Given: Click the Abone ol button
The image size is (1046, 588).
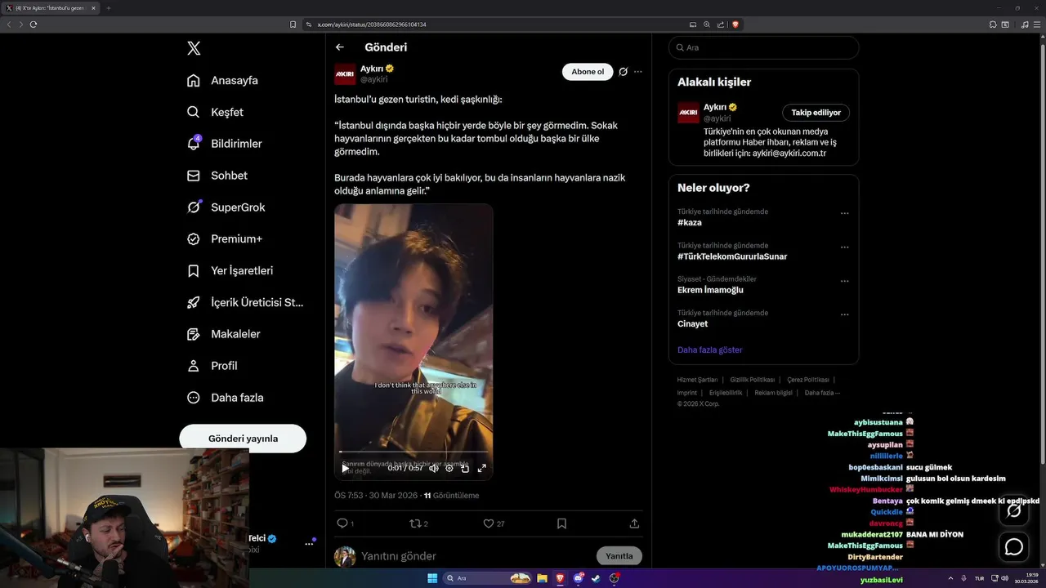Looking at the screenshot, I should 588,72.
